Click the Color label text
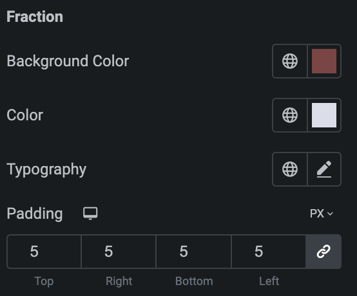Screen dimensions: 357x296 click(25, 115)
